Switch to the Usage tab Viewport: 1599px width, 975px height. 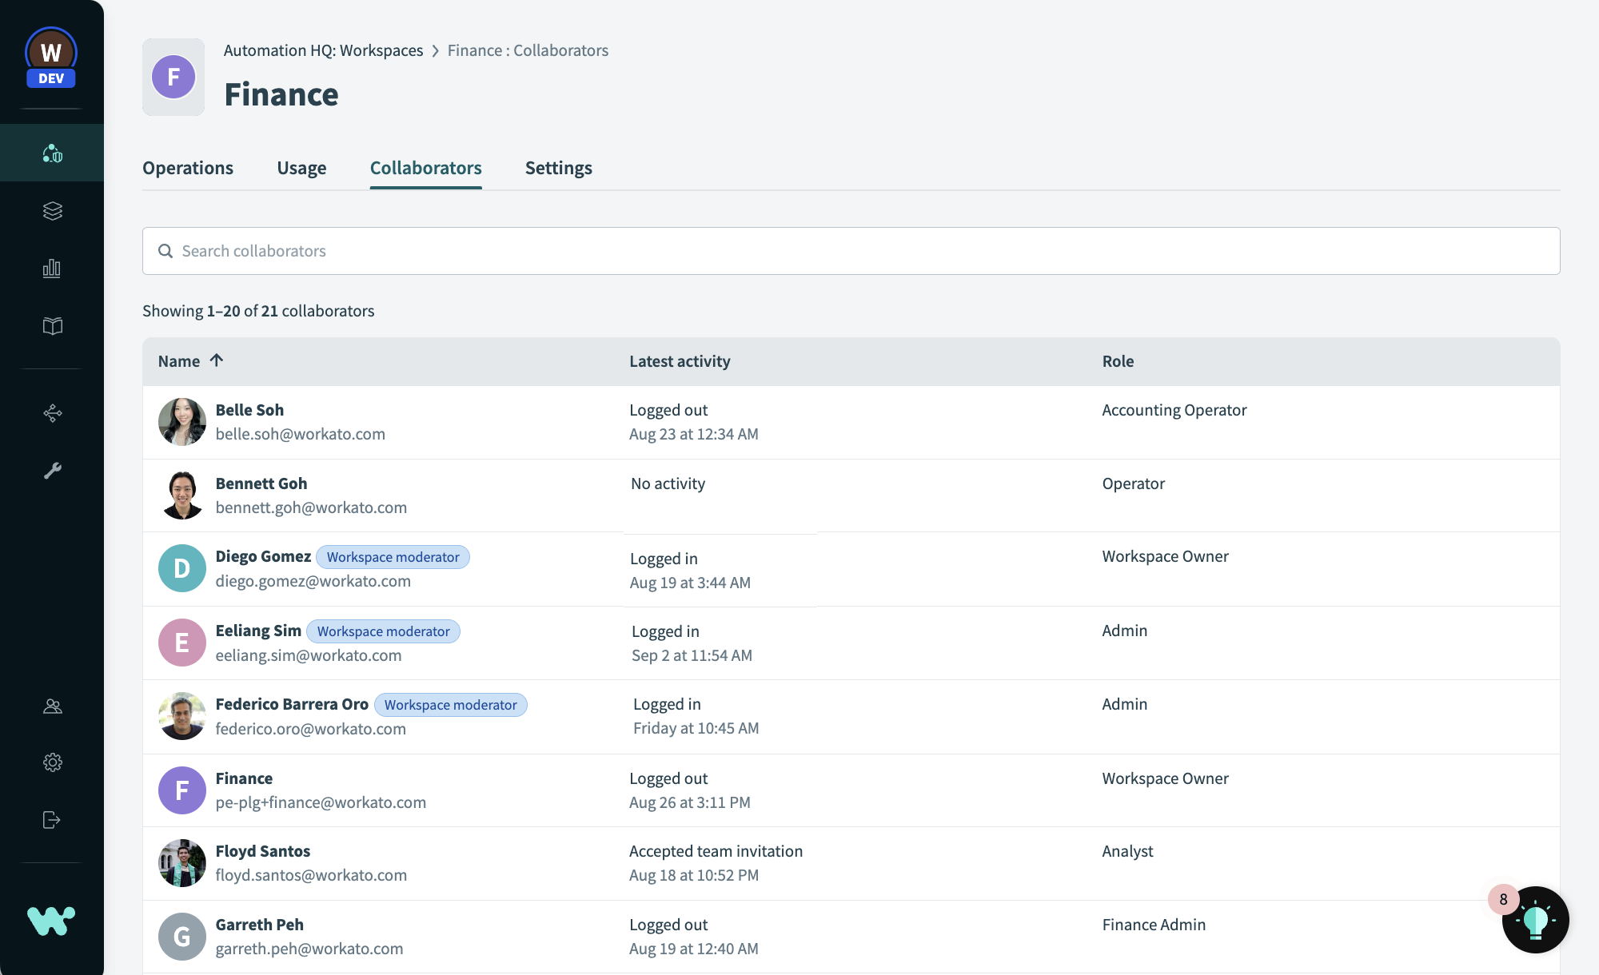(301, 168)
